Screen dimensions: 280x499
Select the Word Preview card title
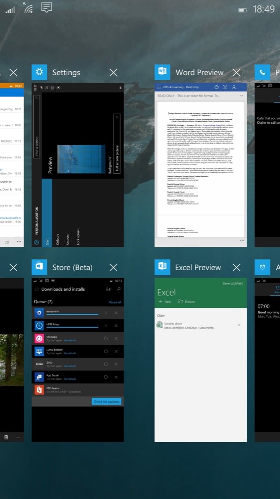[200, 73]
